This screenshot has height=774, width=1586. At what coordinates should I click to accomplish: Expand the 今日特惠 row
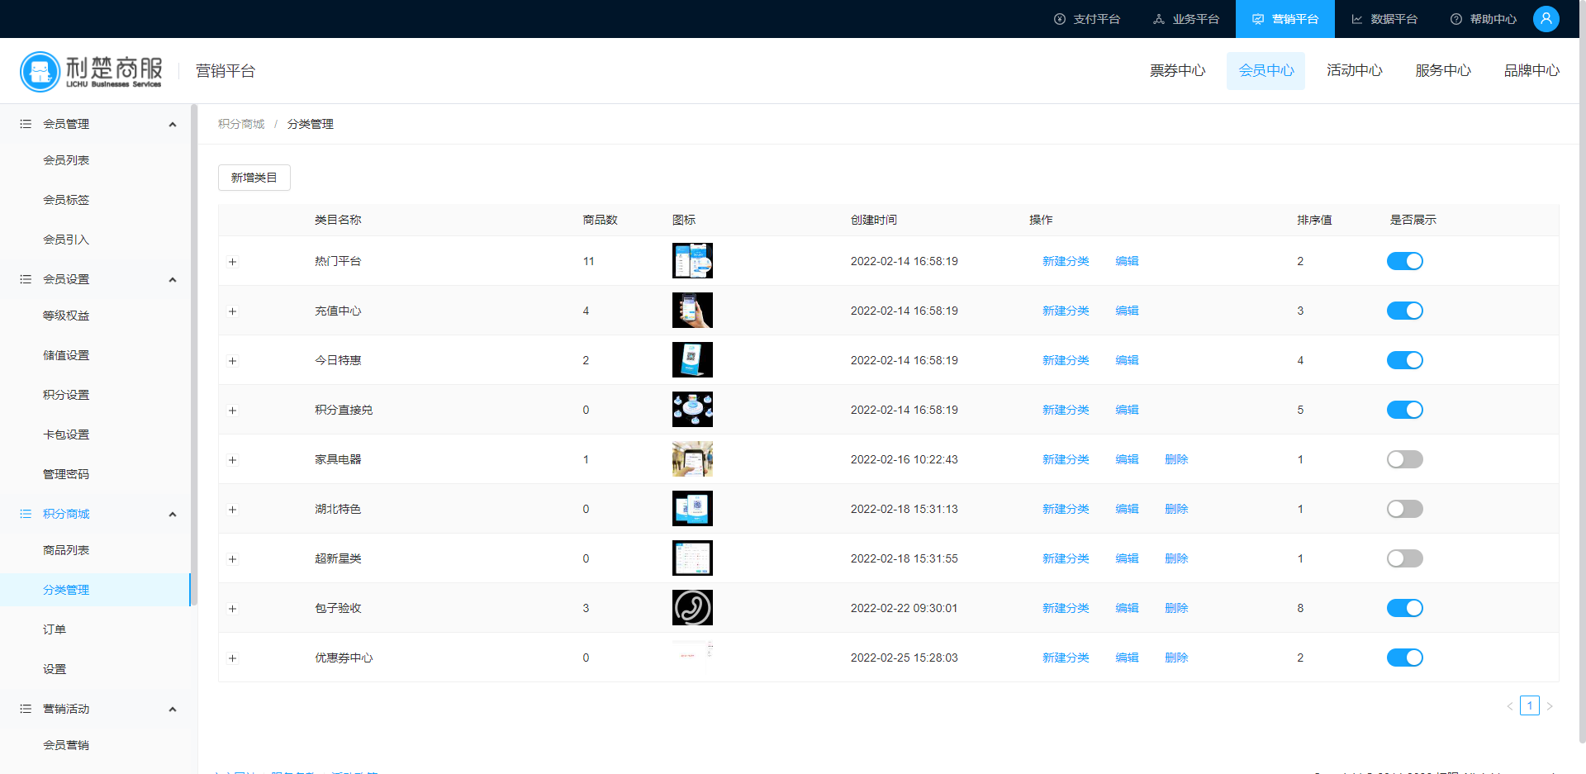(232, 361)
